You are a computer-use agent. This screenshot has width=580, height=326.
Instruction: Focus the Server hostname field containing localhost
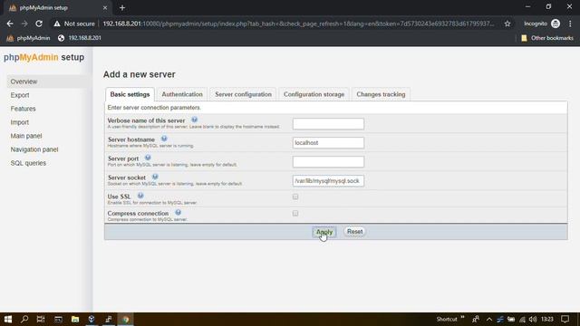tap(328, 143)
